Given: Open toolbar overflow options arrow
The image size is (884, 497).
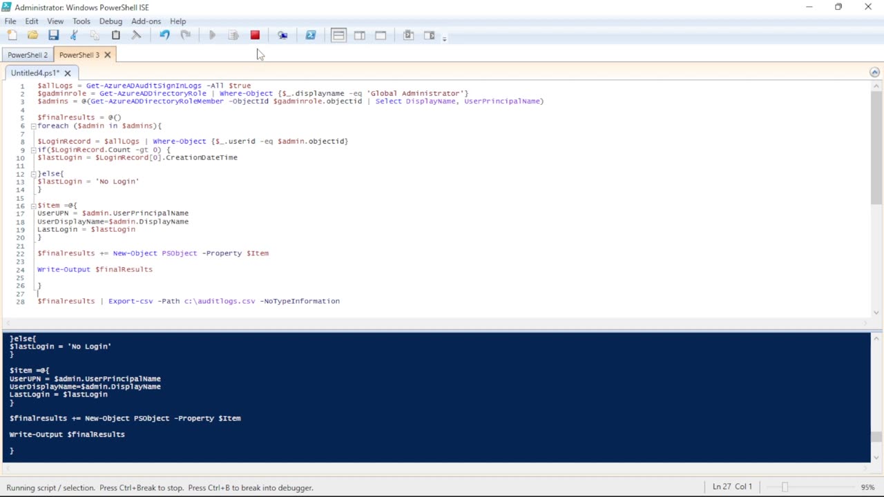Looking at the screenshot, I should 444,37.
